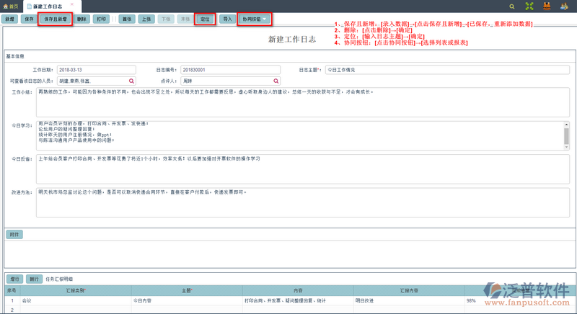Click the 保存 save button
Image resolution: width=577 pixels, height=314 pixels.
click(29, 19)
